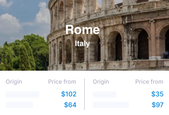Select origin placeholder beside $97
Screen dimensions: 169x115
(111, 105)
